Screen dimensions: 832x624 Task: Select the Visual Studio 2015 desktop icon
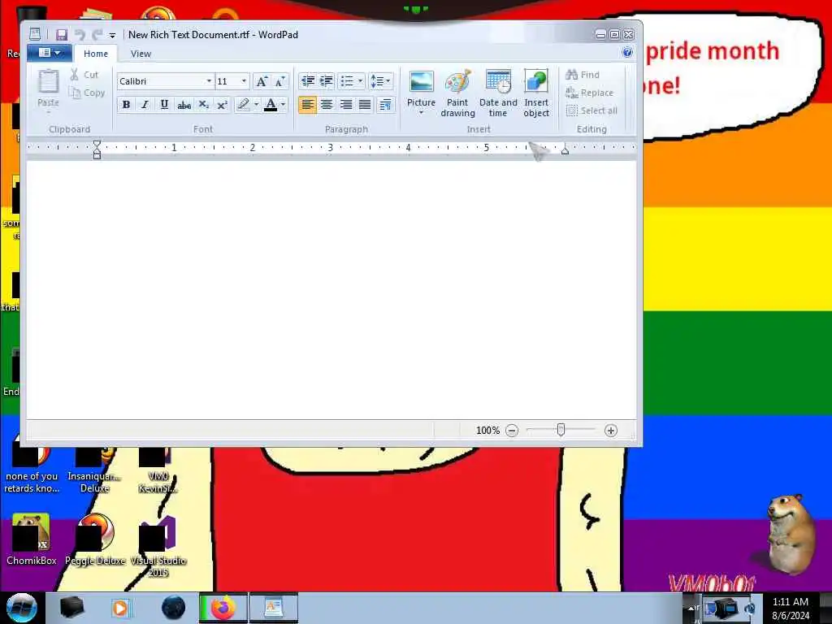[x=158, y=545]
